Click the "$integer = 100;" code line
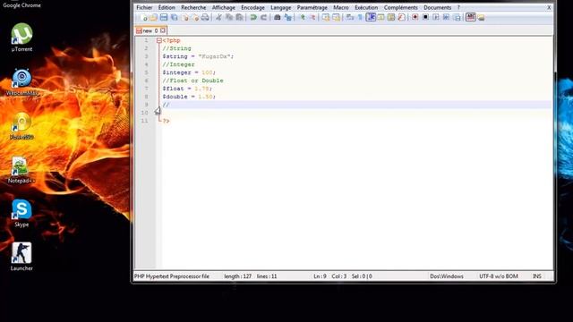The height and width of the screenshot is (322, 573). pos(189,72)
